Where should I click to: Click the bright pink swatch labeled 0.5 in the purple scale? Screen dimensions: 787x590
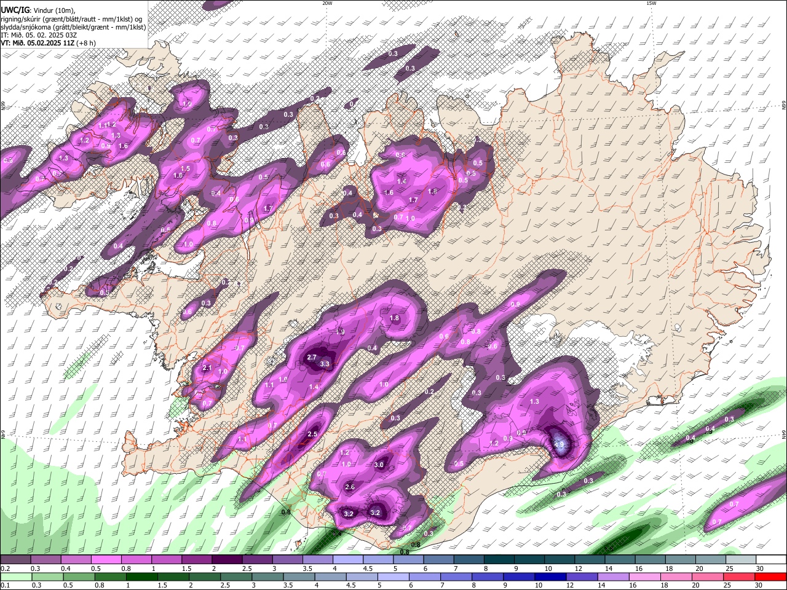(107, 559)
